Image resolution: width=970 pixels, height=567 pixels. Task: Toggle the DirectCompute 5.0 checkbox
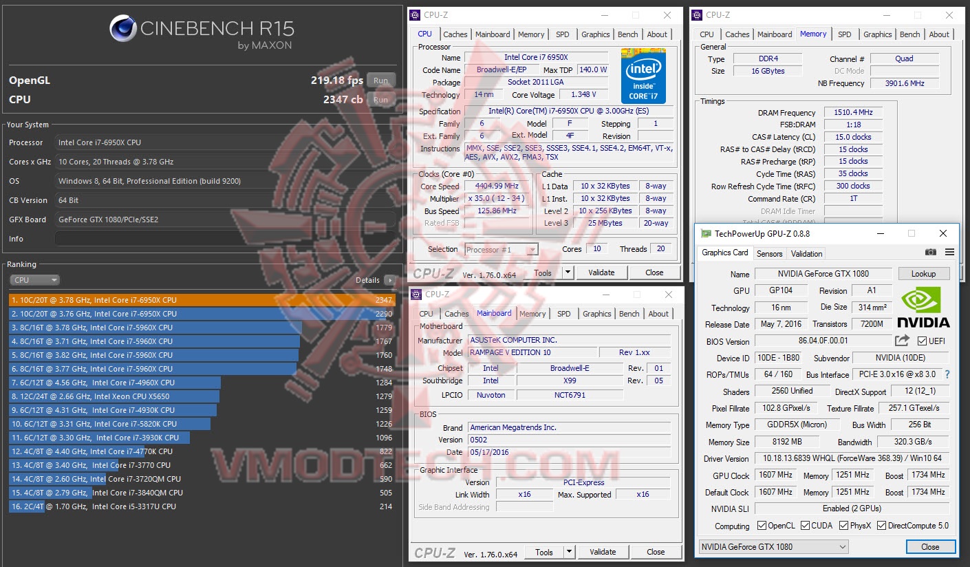[x=881, y=526]
